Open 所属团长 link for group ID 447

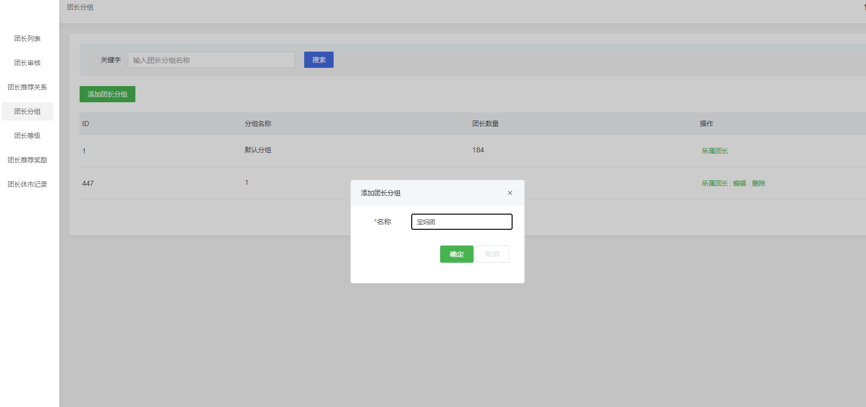click(714, 183)
